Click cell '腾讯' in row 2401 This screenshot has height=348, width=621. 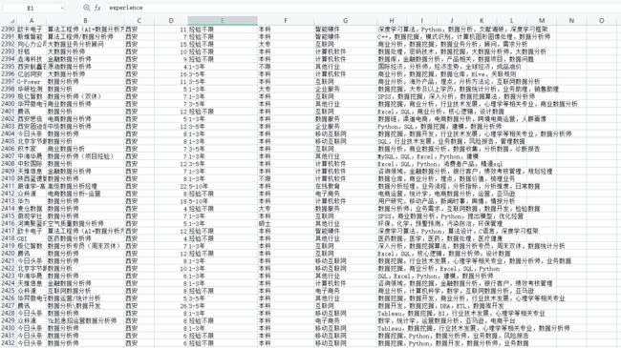24,112
